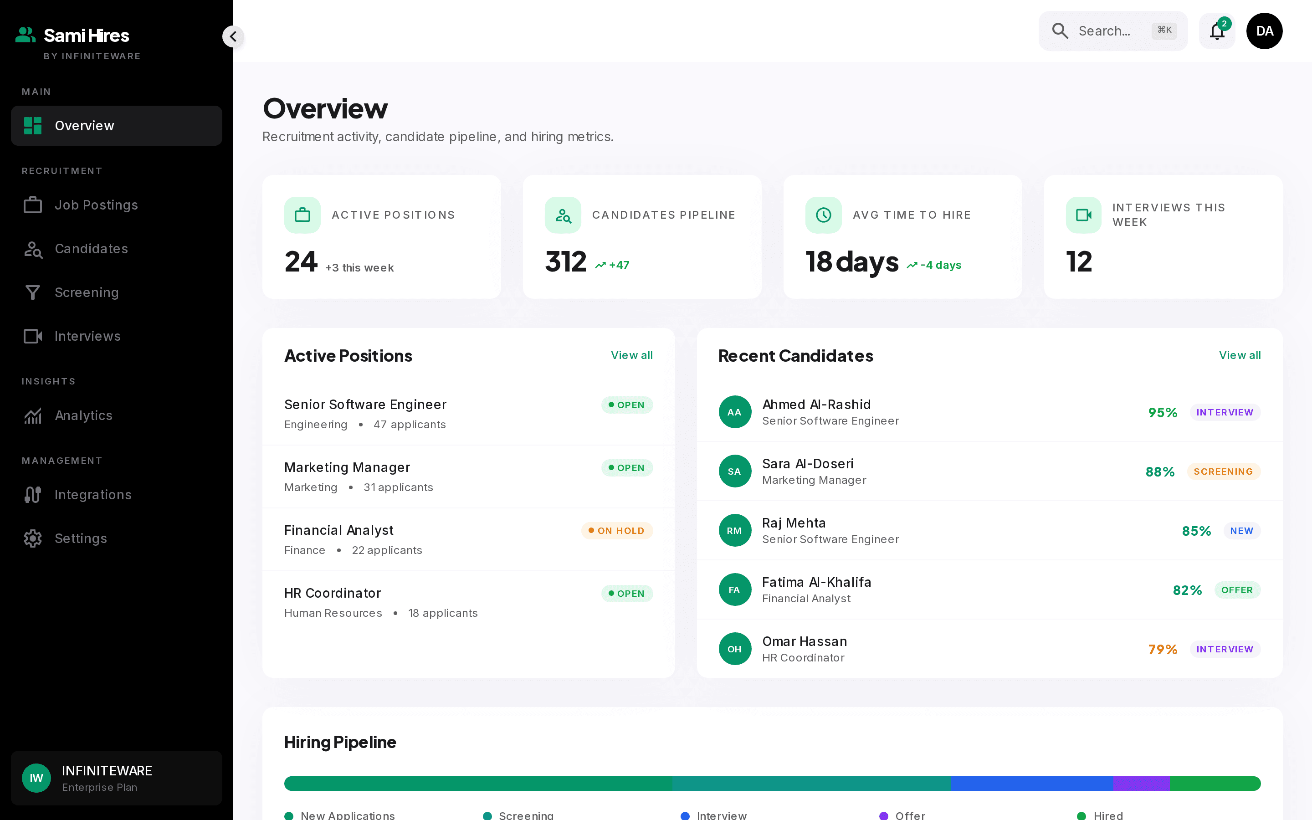The height and width of the screenshot is (820, 1312).
Task: Open candidate Sara Al-Doseri
Action: coord(989,471)
